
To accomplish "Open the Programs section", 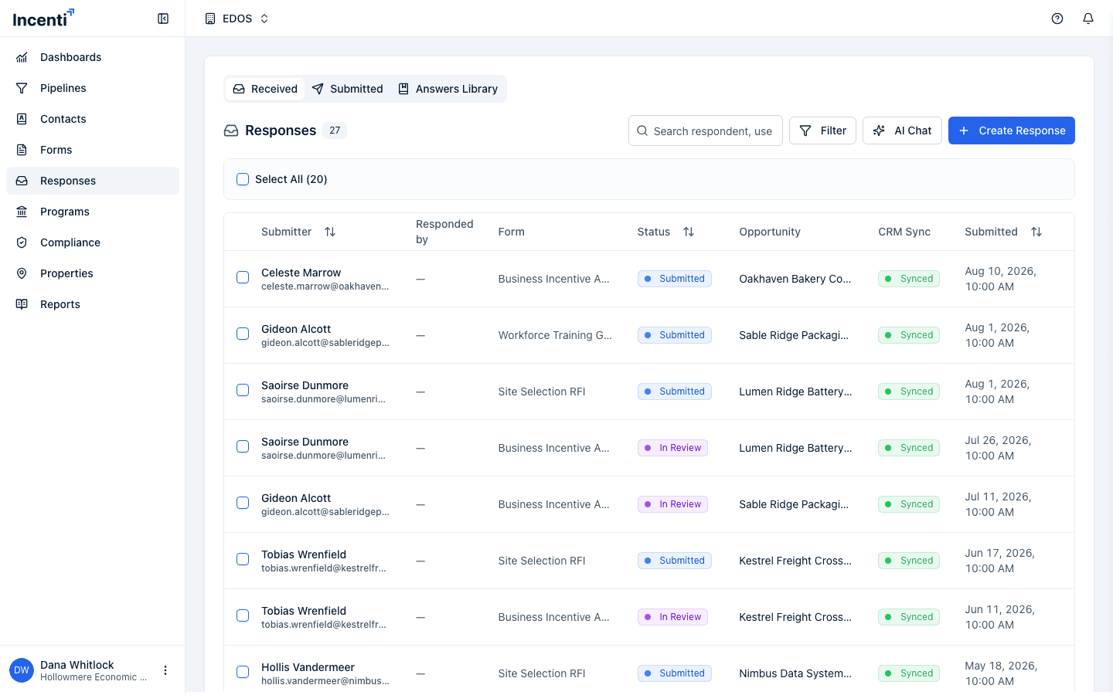I will pos(93,212).
